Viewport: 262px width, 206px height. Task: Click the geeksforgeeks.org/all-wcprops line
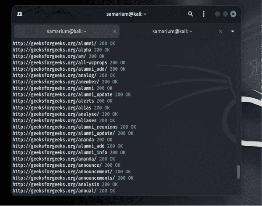[69, 63]
